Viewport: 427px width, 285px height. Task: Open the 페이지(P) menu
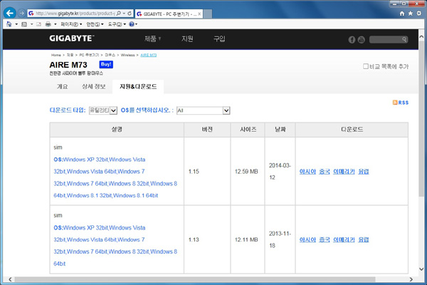[71, 24]
